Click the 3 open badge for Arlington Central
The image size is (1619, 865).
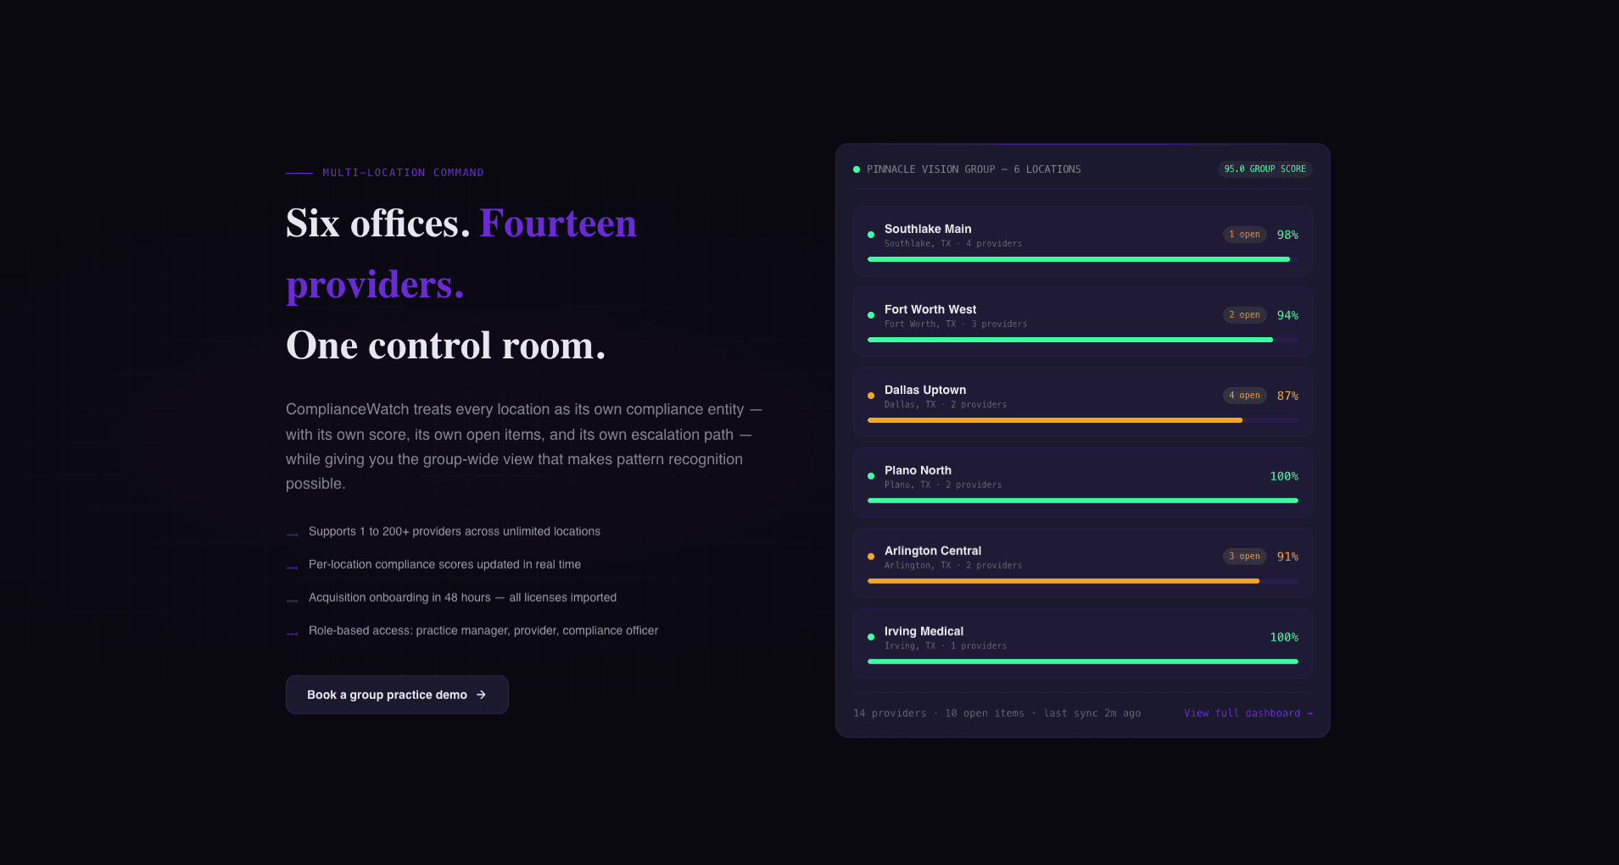(x=1244, y=557)
